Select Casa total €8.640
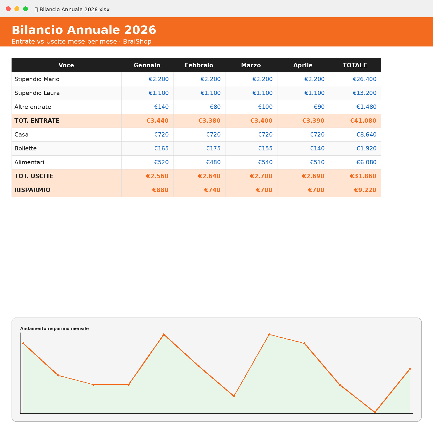433x433 pixels. tap(355, 135)
